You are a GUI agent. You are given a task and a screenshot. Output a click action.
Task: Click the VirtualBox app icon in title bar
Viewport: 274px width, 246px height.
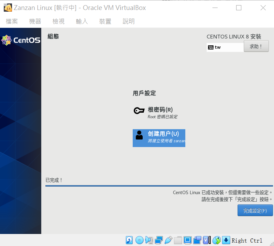click(x=8, y=8)
